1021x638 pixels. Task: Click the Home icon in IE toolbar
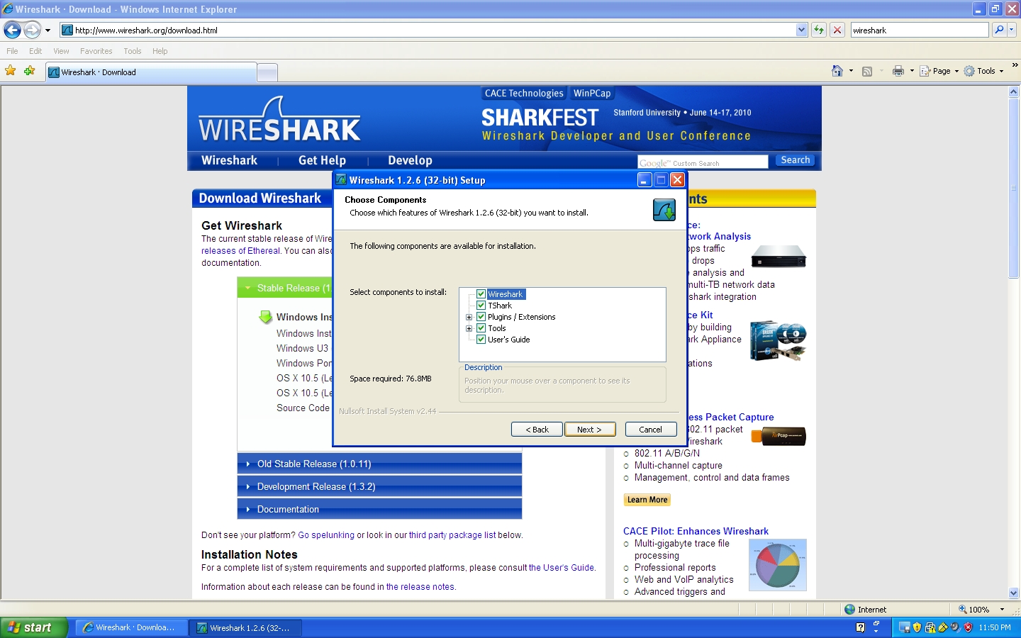(x=837, y=71)
